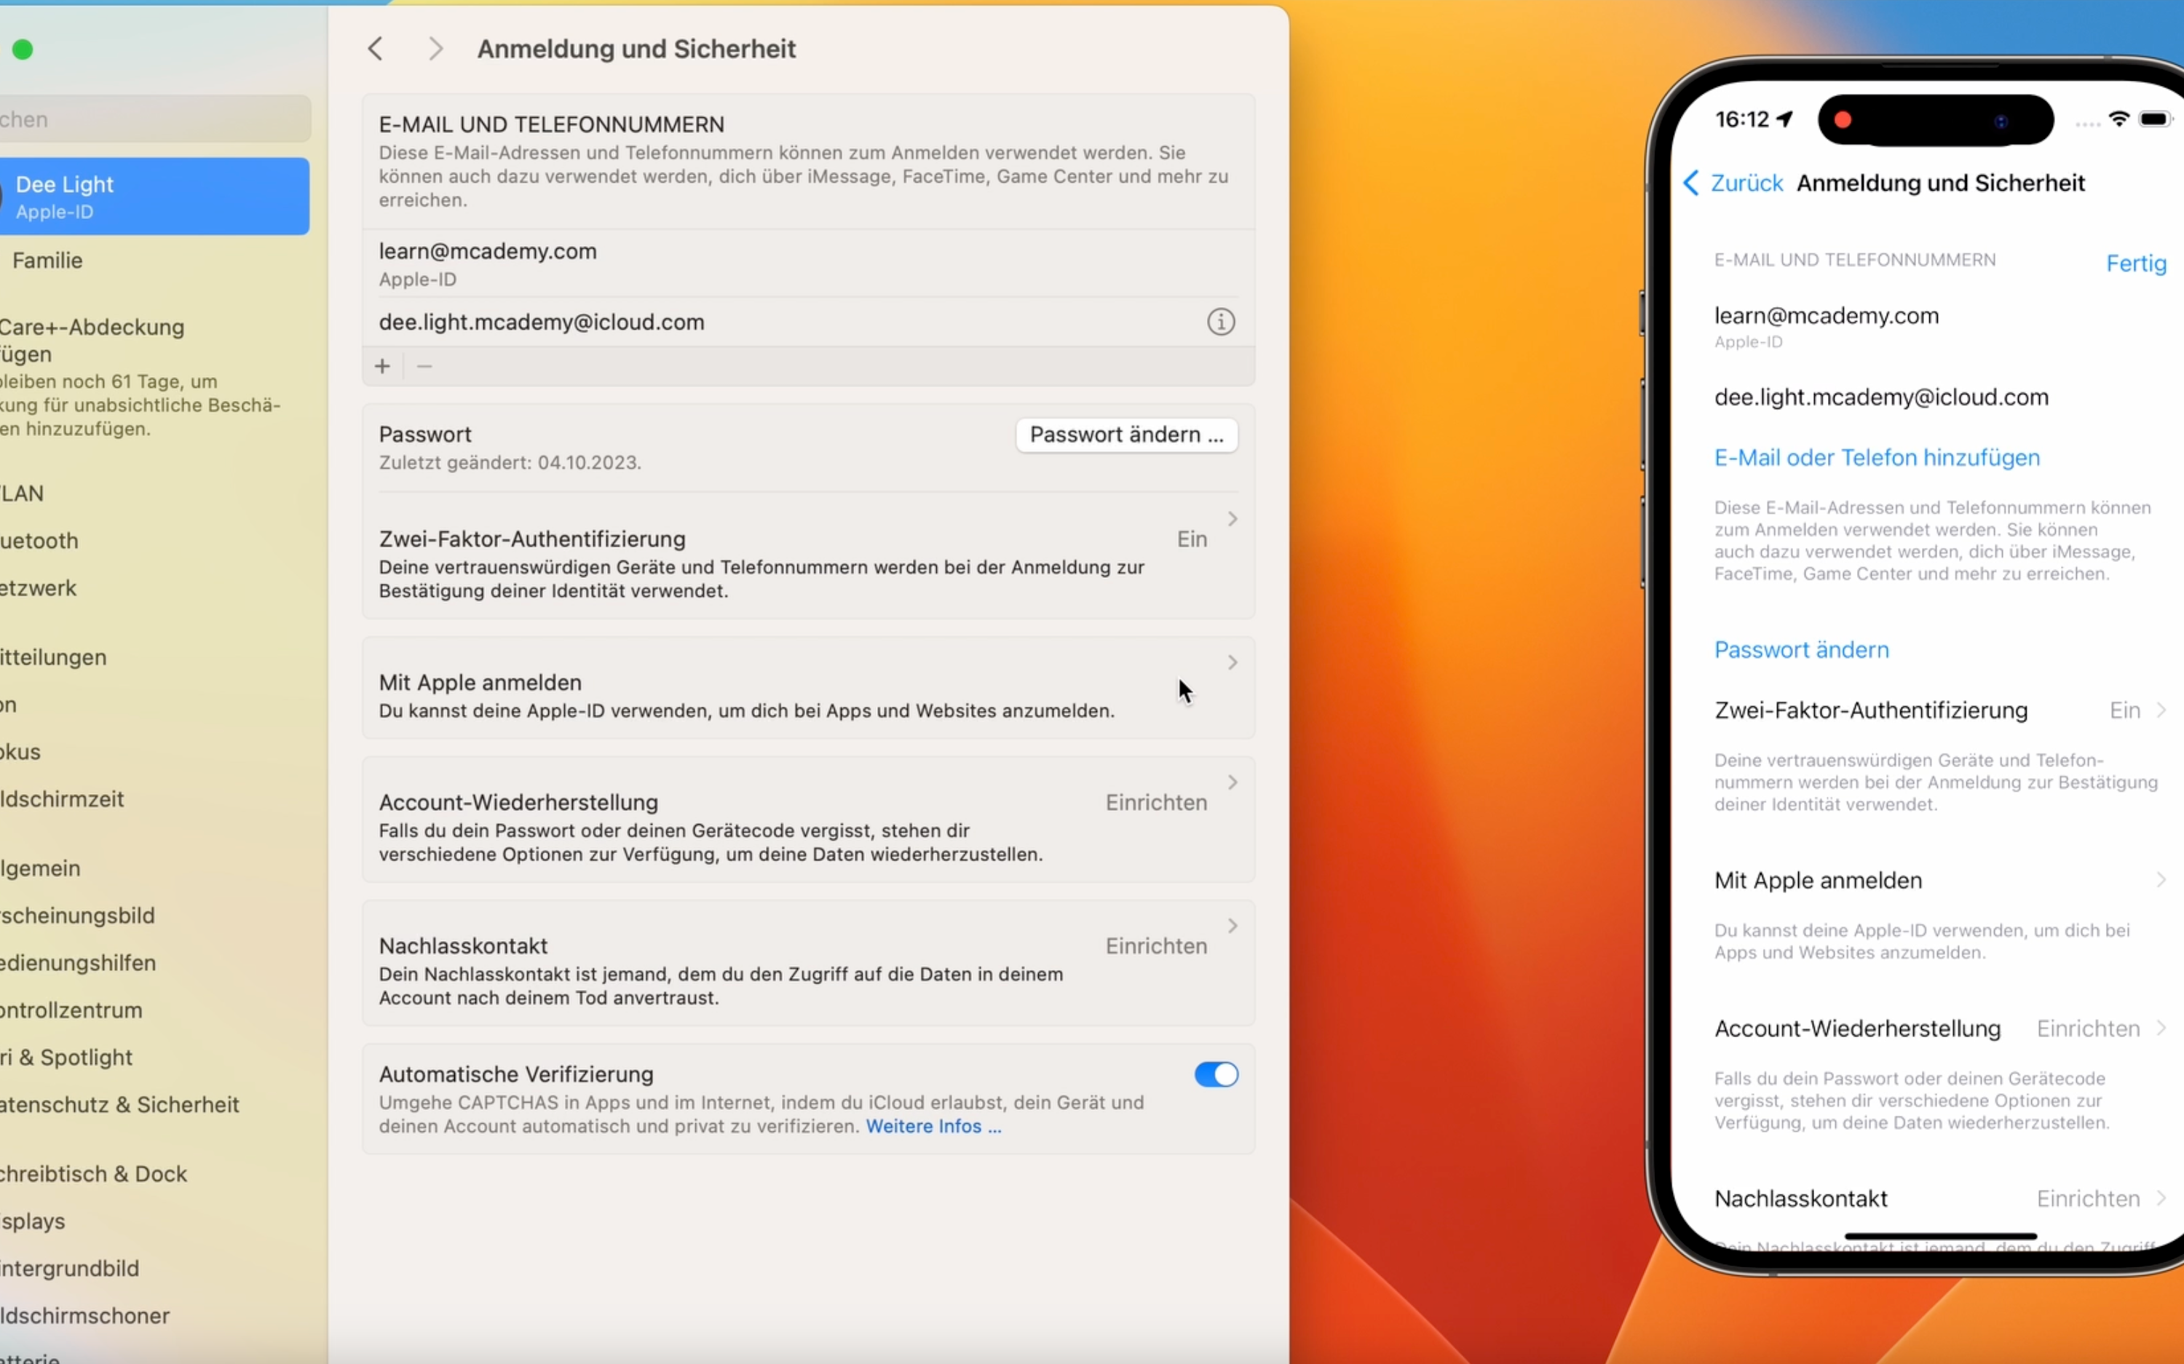Image resolution: width=2184 pixels, height=1364 pixels.
Task: Expand Account-Wiederherstellung details
Action: click(x=1233, y=782)
